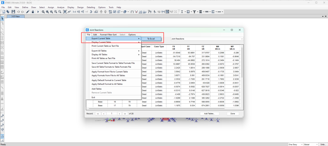Click the FZ value 317.9787 cell
This screenshot has width=328, height=146.
tap(203, 53)
